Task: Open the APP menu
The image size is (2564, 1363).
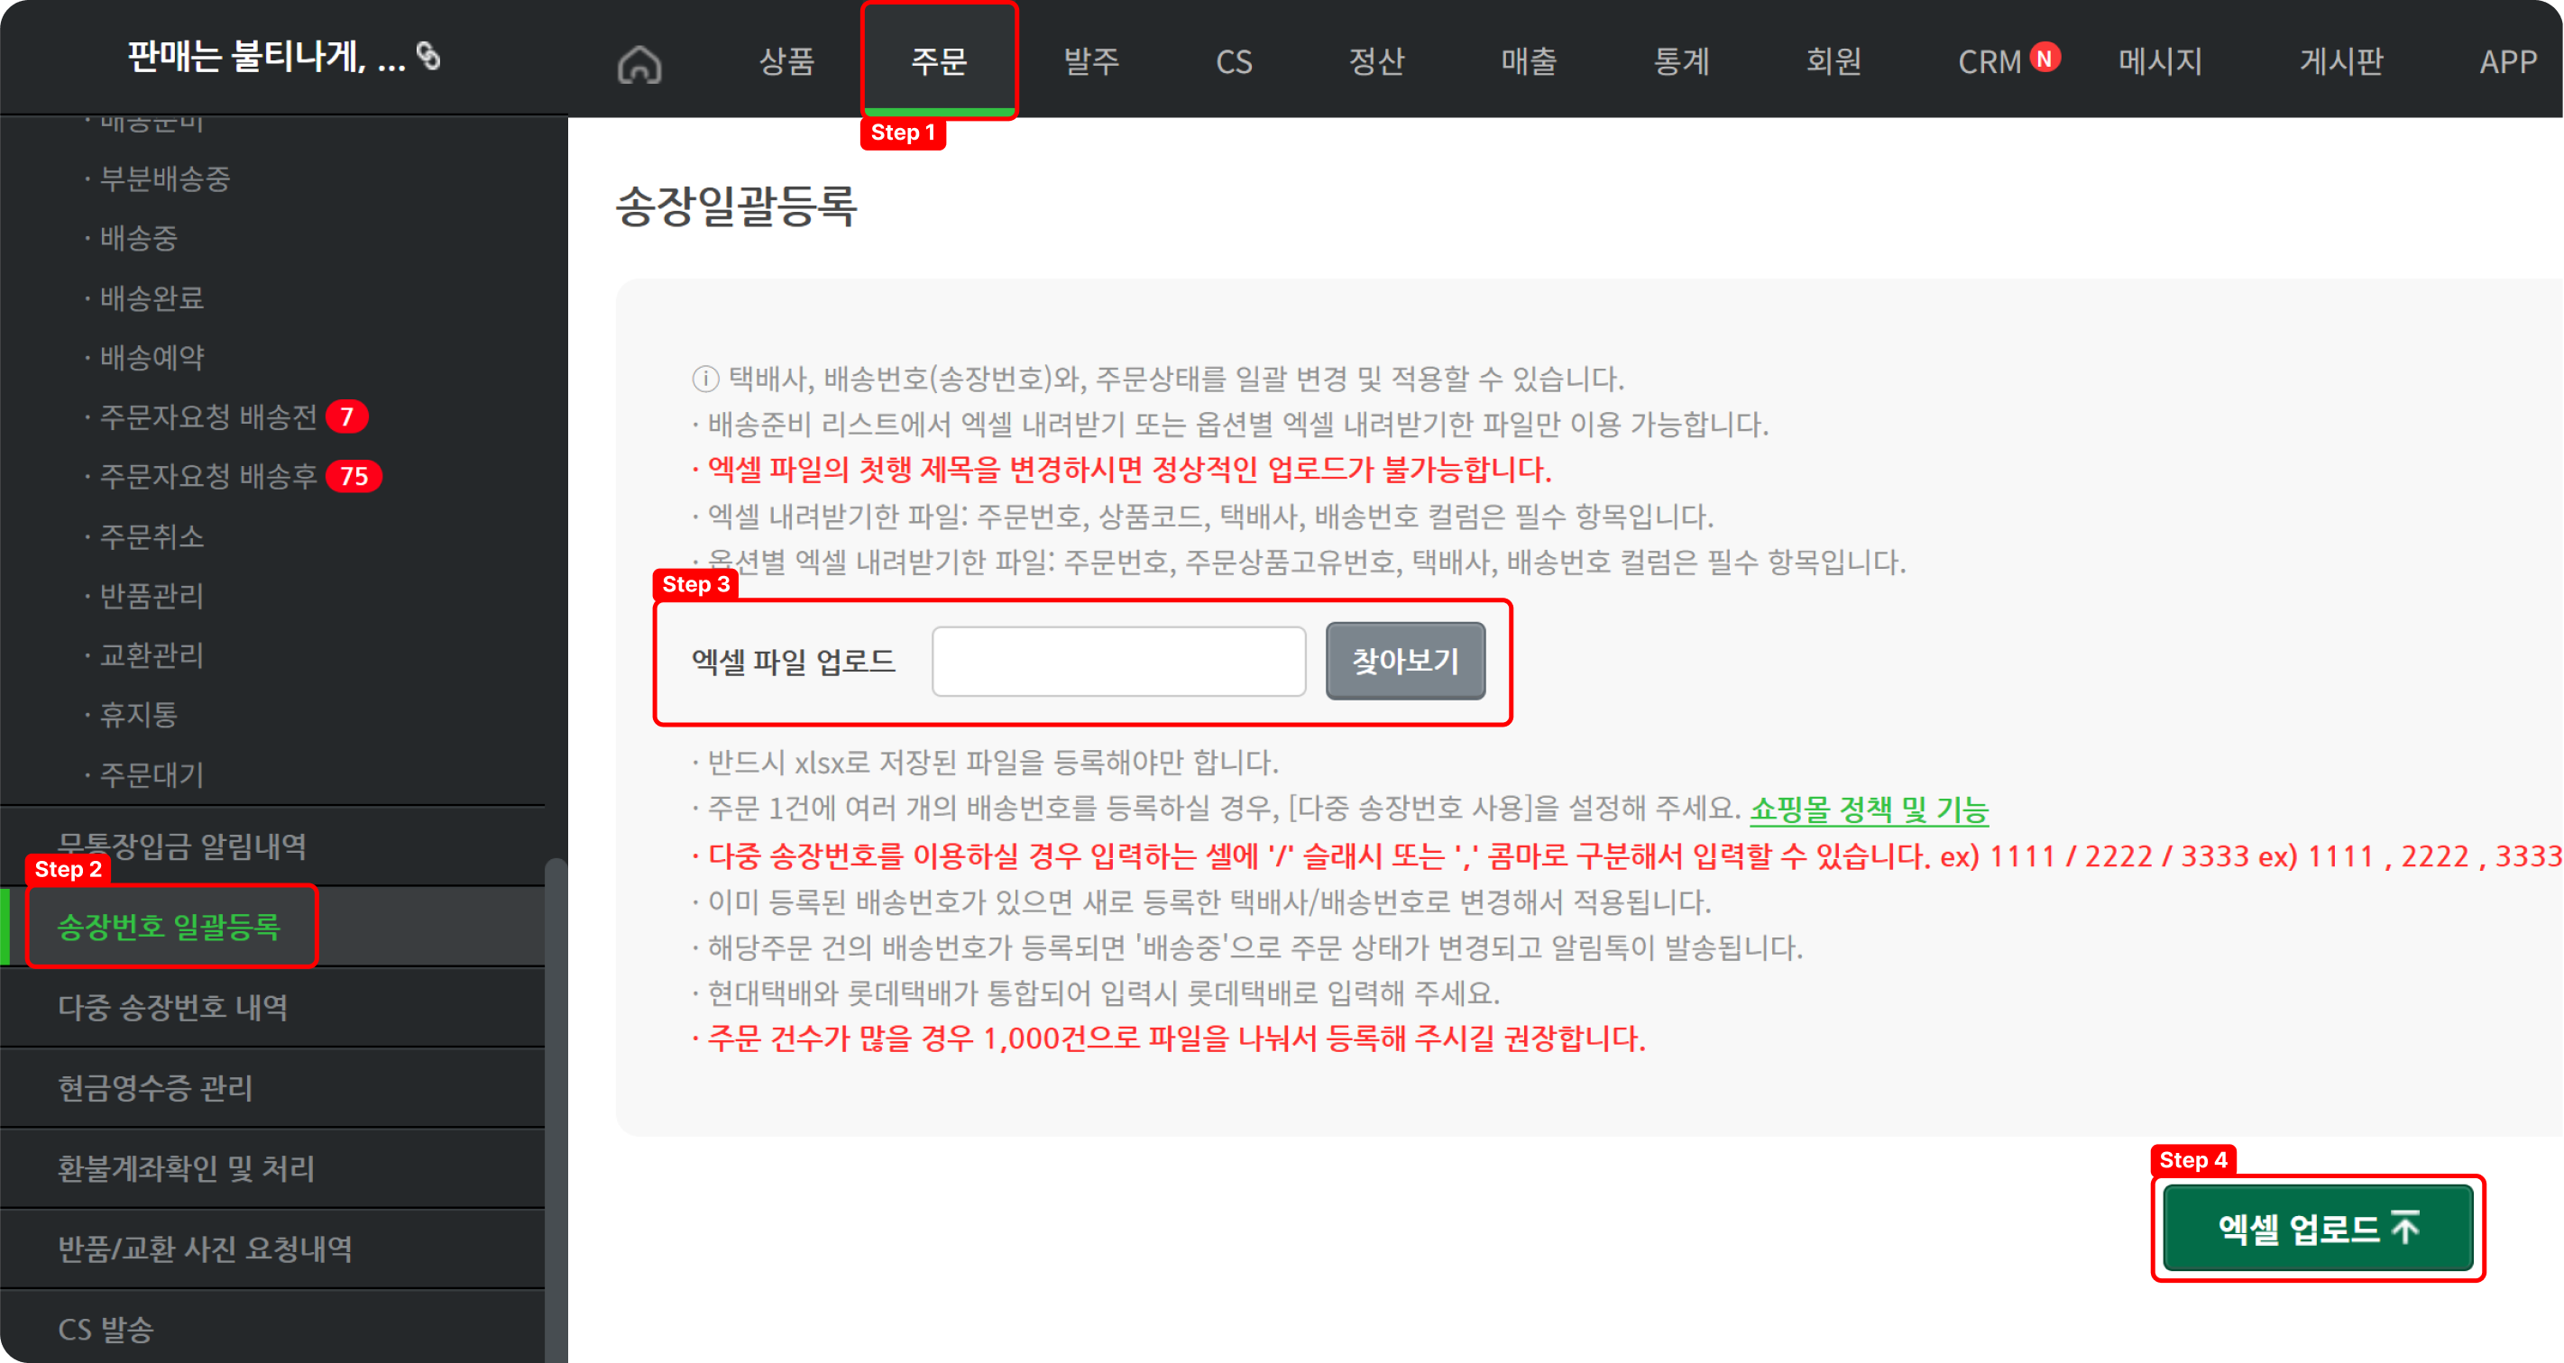Action: click(x=2507, y=61)
